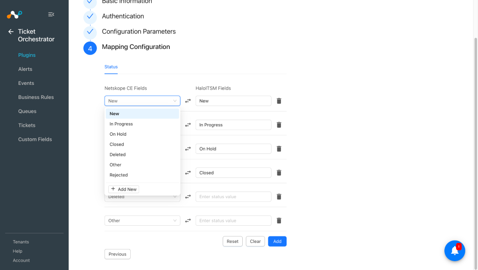The image size is (478, 270).
Task: Choose On Hold from the dropdown list
Action: coord(142,134)
